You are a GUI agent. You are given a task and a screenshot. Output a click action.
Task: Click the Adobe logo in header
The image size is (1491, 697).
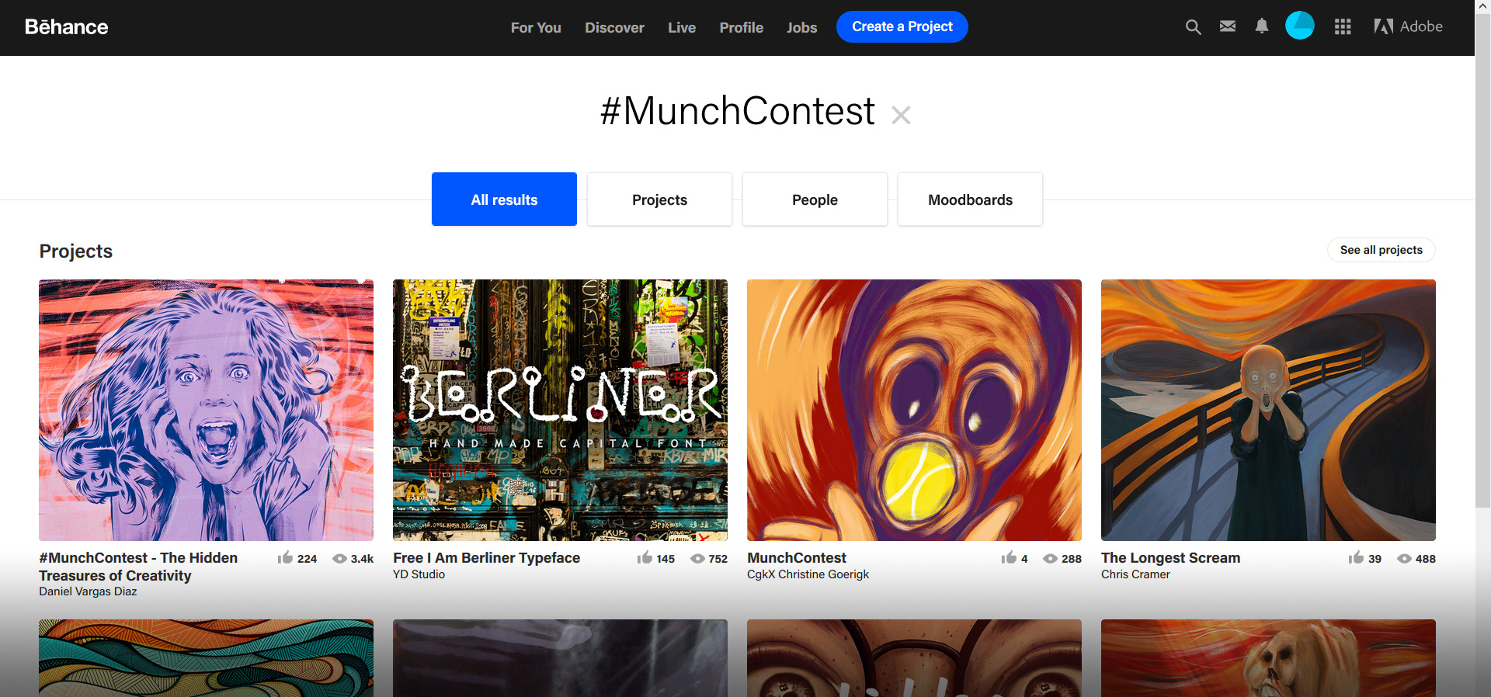point(1408,26)
